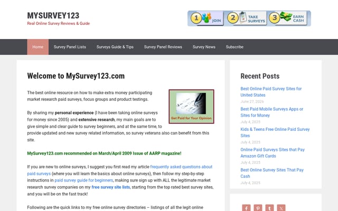Open 'Online Paid Surveys Sites that Pay Amazon Gift Cards'
The height and width of the screenshot is (211, 338).
[273, 152]
